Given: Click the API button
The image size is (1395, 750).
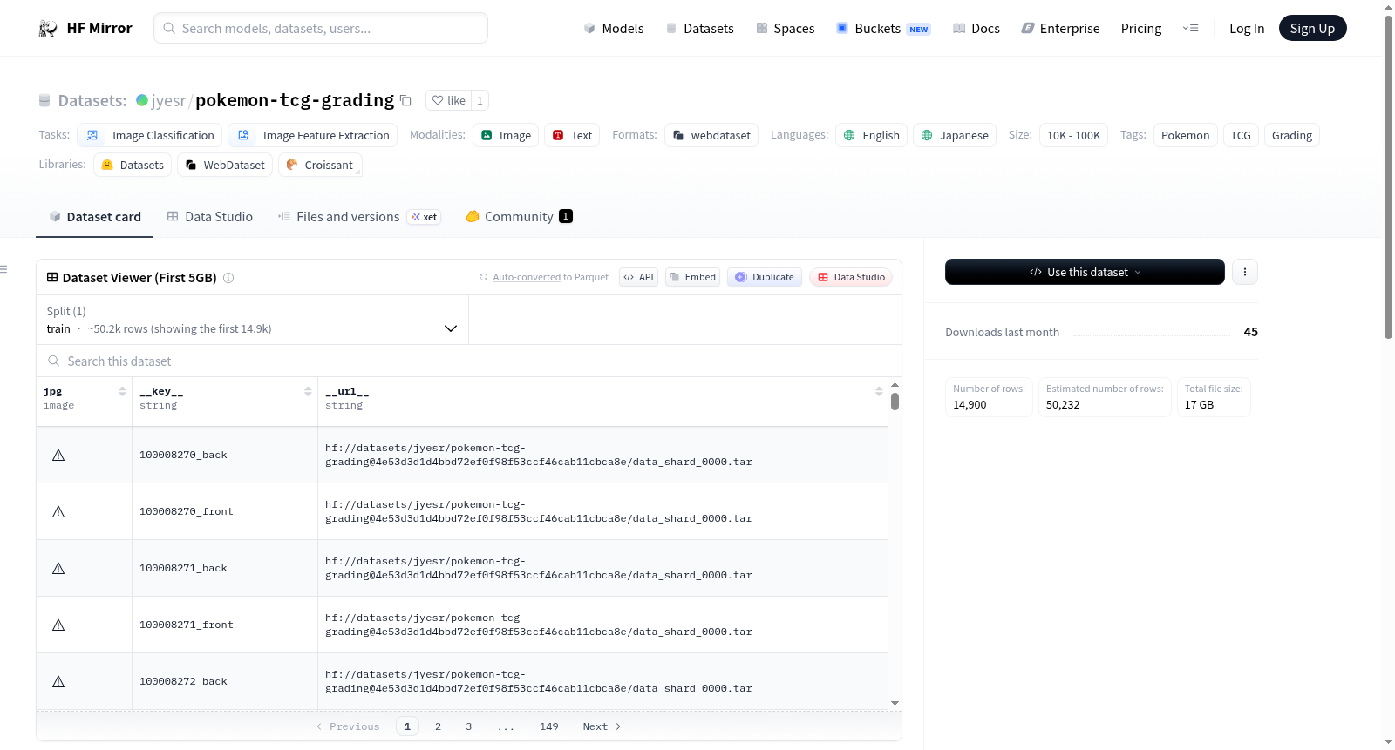Looking at the screenshot, I should [639, 277].
